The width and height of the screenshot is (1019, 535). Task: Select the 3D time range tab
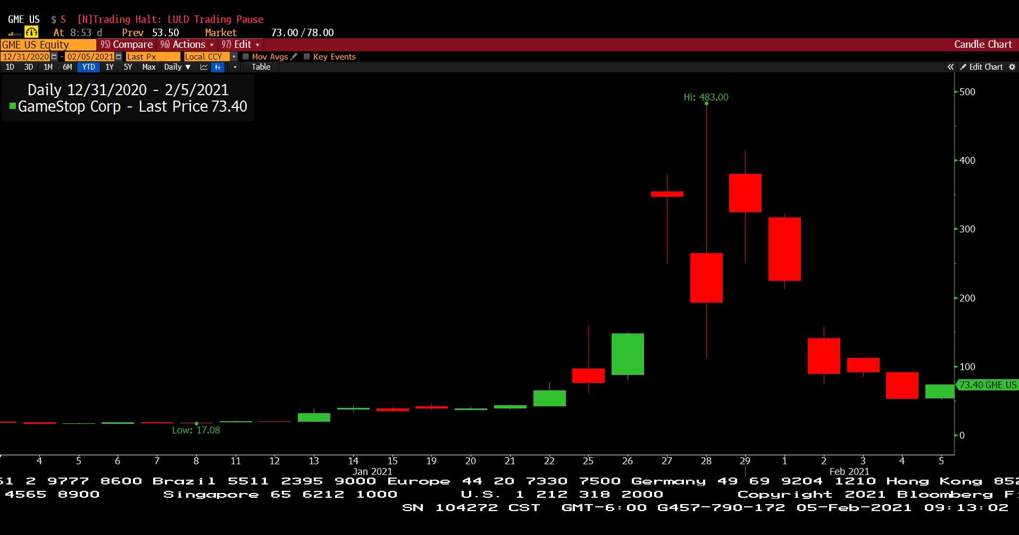tap(29, 67)
